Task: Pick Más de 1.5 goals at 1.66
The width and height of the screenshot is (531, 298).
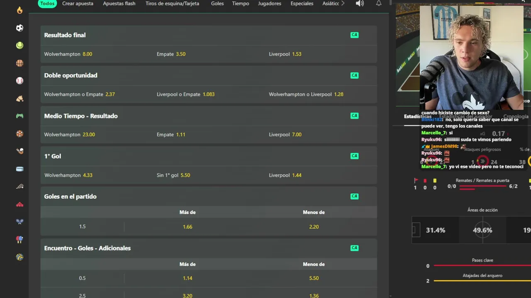Action: click(x=188, y=227)
